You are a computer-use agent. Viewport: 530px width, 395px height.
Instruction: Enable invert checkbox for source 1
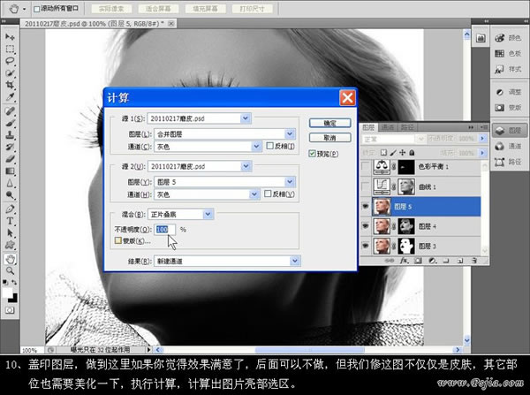tap(269, 146)
